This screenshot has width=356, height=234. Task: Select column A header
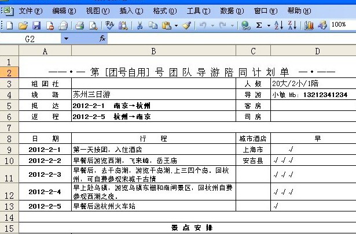45,51
